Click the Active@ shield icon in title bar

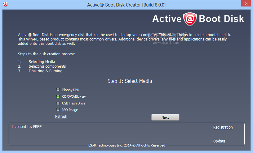point(6,4)
